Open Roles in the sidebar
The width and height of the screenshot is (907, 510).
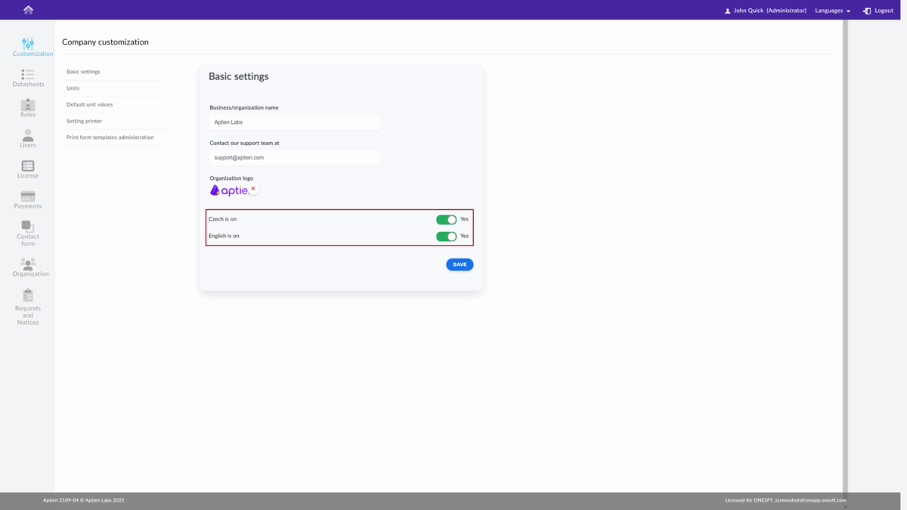click(x=28, y=108)
